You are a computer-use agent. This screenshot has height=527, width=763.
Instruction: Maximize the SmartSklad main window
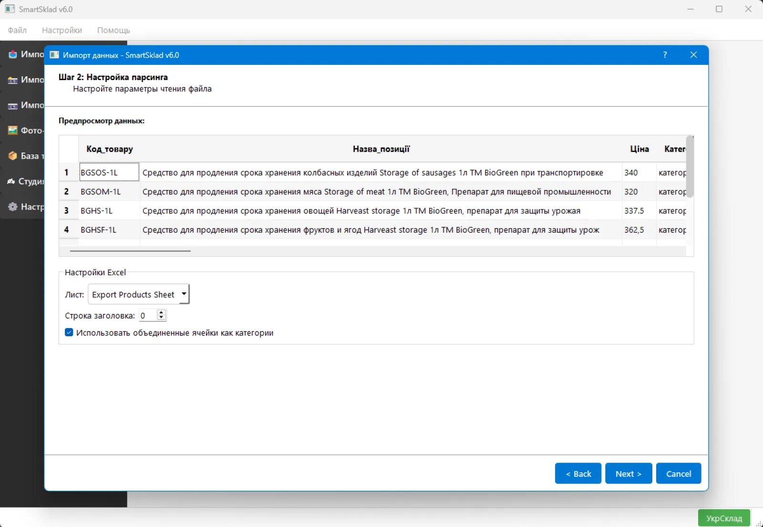tap(719, 9)
